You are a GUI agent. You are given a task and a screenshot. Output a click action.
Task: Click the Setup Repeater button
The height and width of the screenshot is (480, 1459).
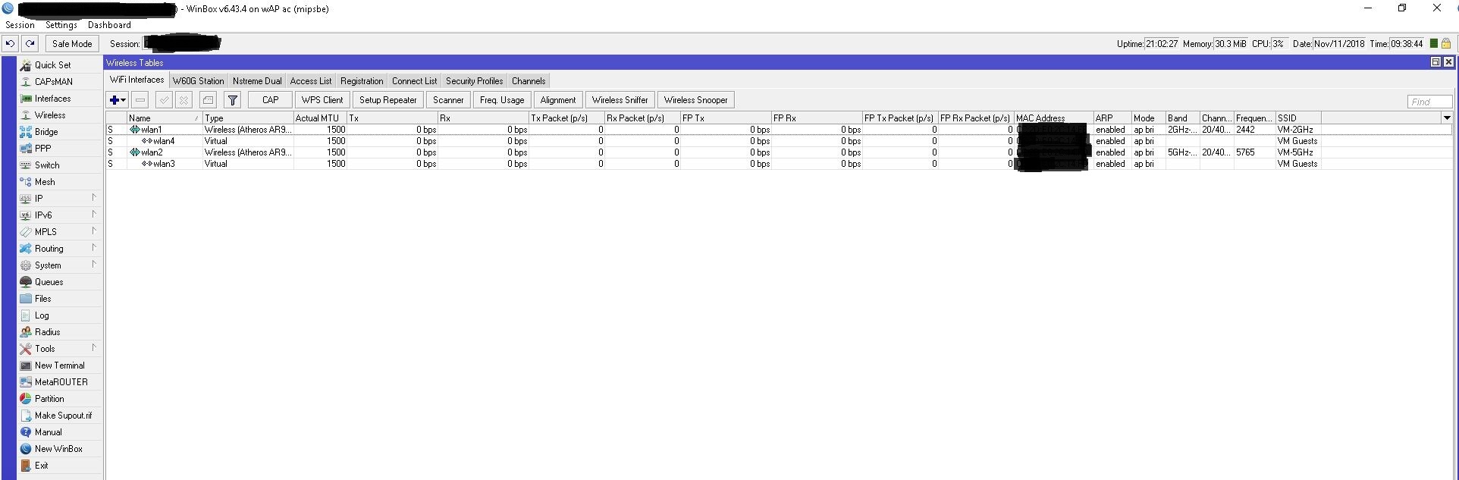388,100
